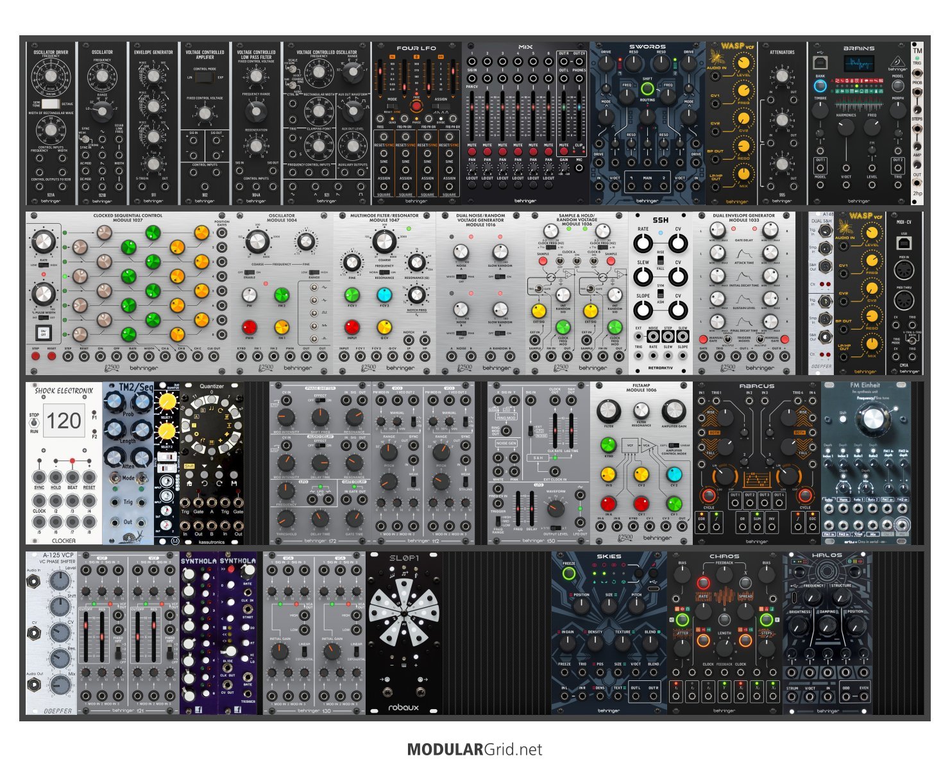Image resolution: width=950 pixels, height=763 pixels.
Task: Click the SYNC jack on Clocker
Action: (39, 477)
